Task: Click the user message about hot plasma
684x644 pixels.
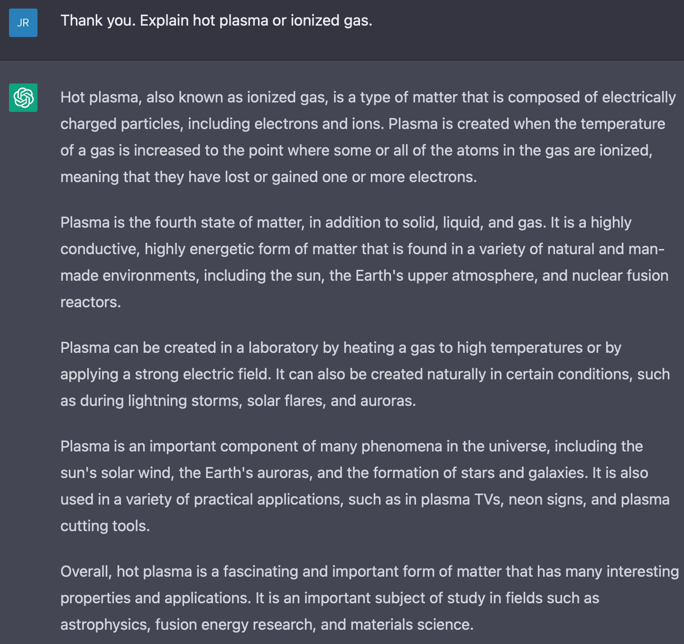Action: pos(216,21)
